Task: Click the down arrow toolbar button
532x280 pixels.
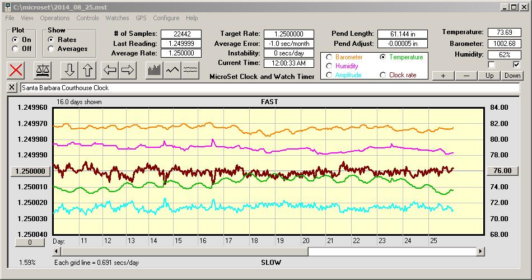Action: coord(69,70)
